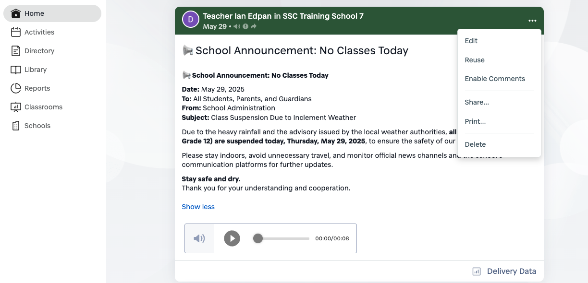Select Reuse in the post menu
The image size is (588, 283).
click(475, 60)
